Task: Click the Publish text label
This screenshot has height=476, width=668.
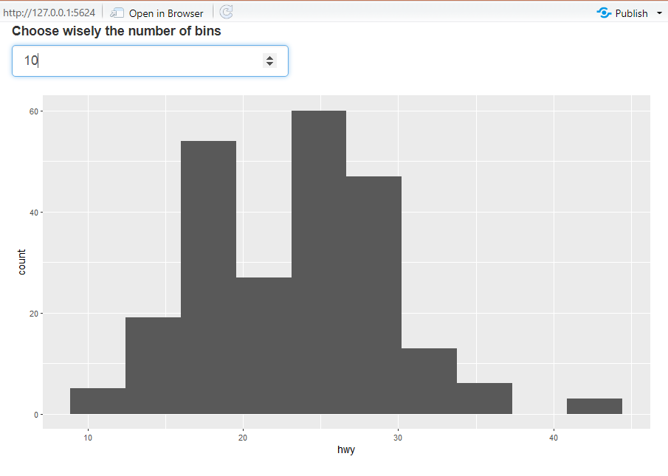Action: [631, 13]
